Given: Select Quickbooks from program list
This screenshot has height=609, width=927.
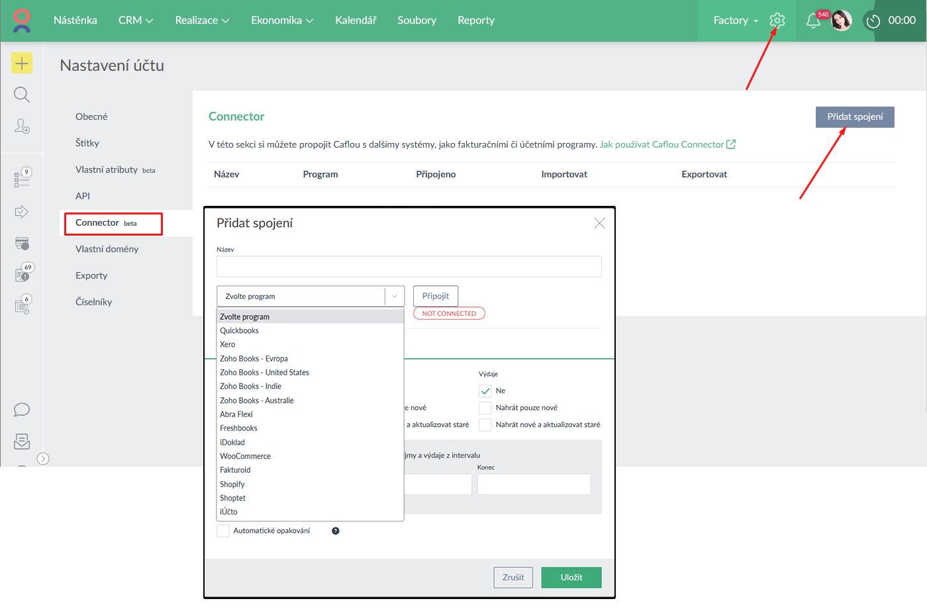Looking at the screenshot, I should point(240,331).
